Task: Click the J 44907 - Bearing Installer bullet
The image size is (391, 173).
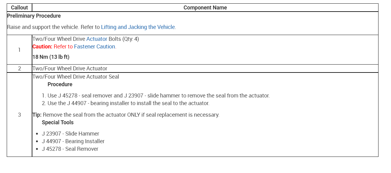Action: click(73, 141)
